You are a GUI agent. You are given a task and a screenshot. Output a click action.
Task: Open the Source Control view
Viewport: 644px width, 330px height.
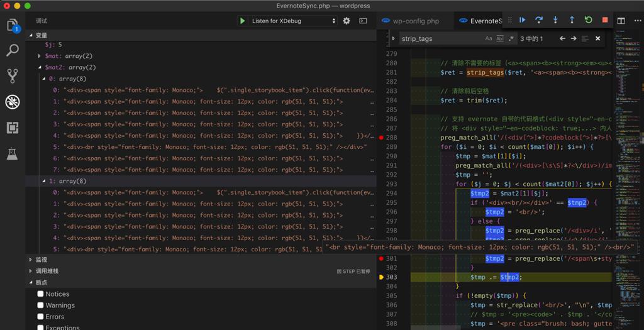[13, 76]
